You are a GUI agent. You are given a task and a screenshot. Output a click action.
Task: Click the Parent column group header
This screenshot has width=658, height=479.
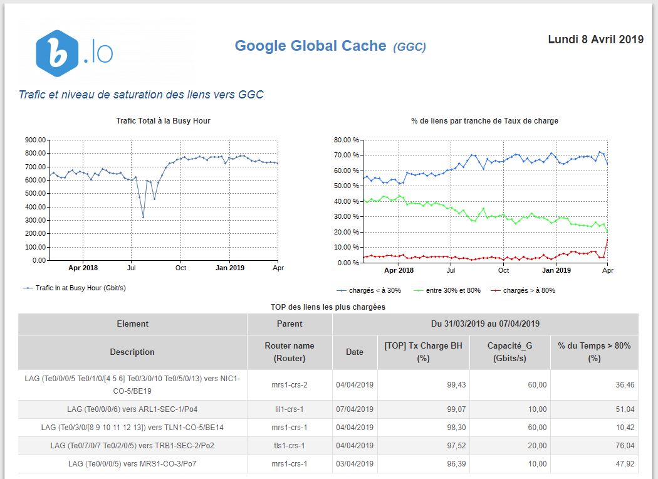[290, 324]
